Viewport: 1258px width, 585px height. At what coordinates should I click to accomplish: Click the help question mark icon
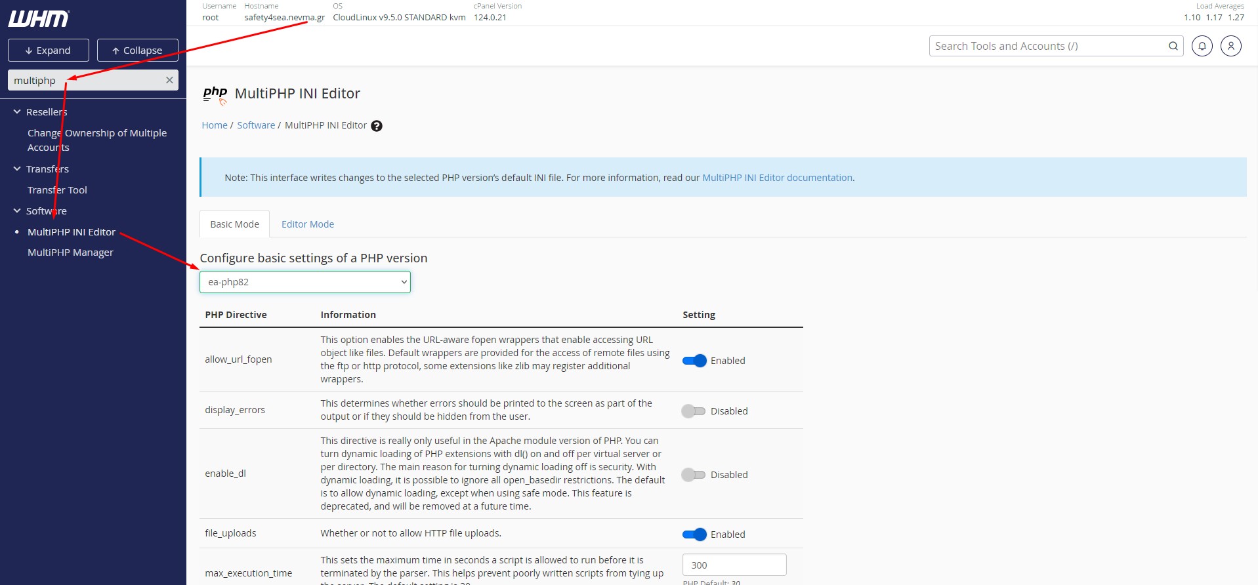coord(377,126)
